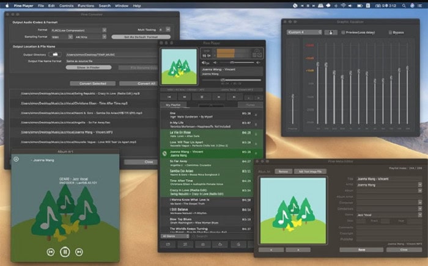Image resolution: width=428 pixels, height=266 pixels.
Task: Expand the Artist dropdown in Meta Editor
Action: (x=420, y=185)
